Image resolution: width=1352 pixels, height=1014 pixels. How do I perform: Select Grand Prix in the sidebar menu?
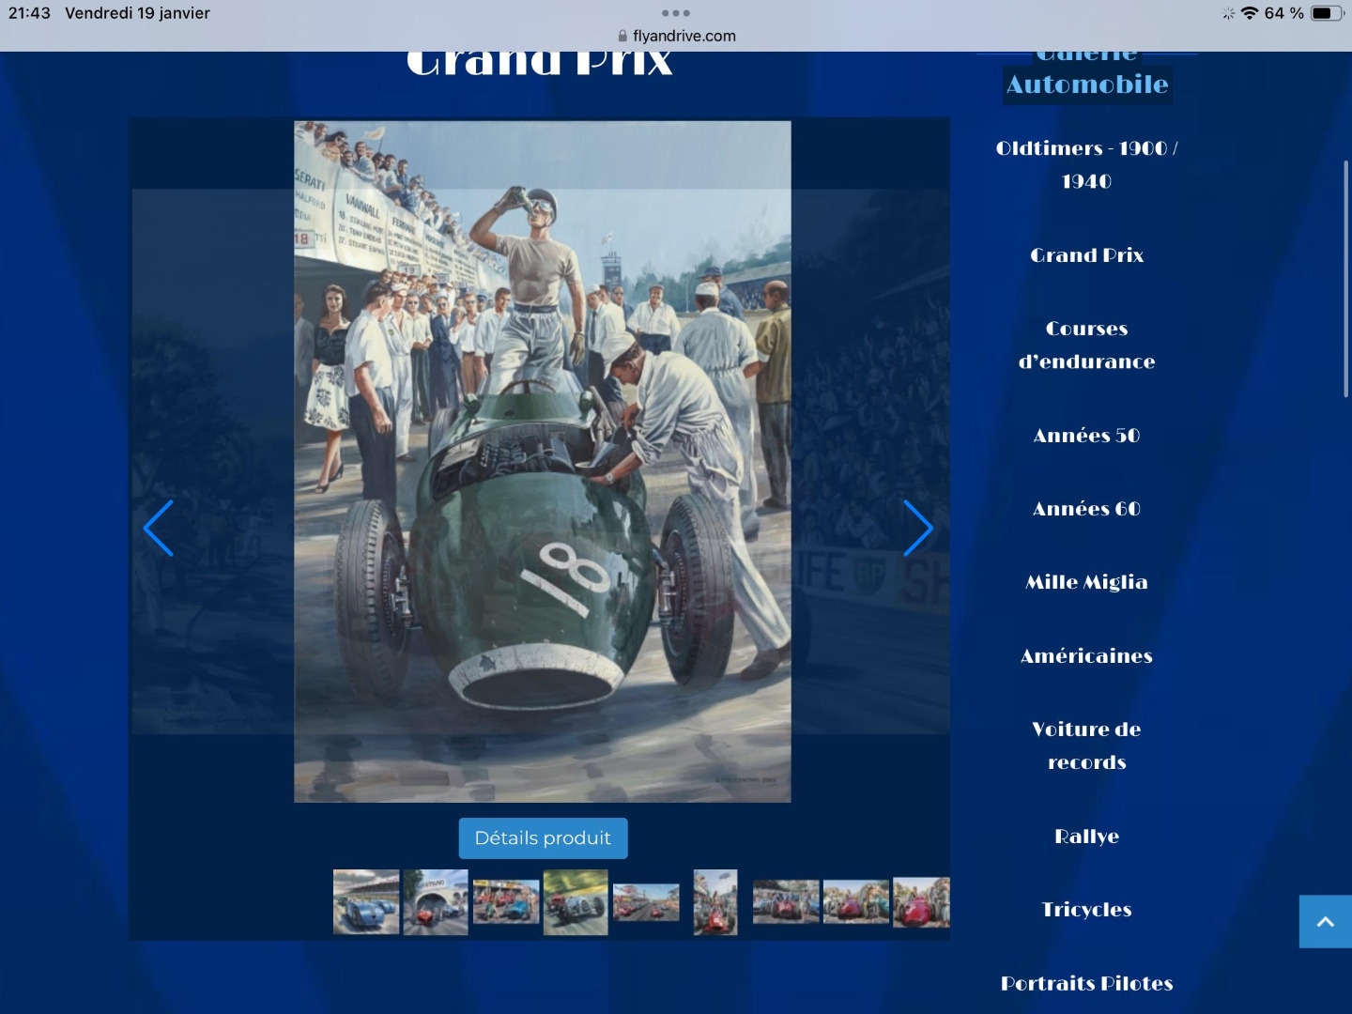1087,255
